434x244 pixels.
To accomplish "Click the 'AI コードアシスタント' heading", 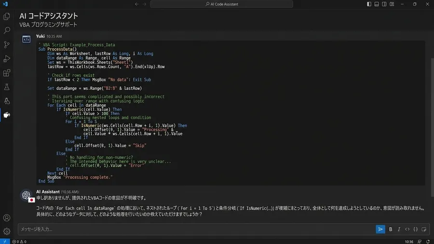I will (x=48, y=16).
